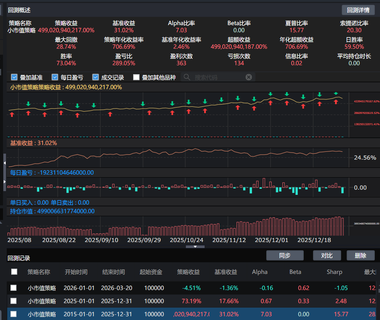Click the right-pointing expand arrow on the left edge
Screen dimensions: 380x320
(x=4, y=182)
